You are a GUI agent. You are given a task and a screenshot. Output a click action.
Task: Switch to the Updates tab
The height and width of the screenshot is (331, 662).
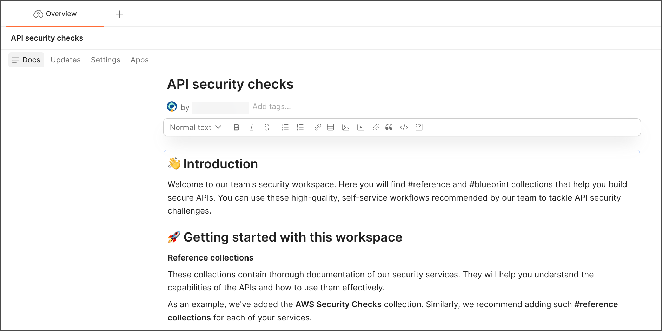coord(66,60)
